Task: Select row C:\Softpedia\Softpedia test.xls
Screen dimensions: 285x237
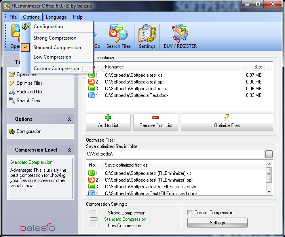Action: point(179,75)
